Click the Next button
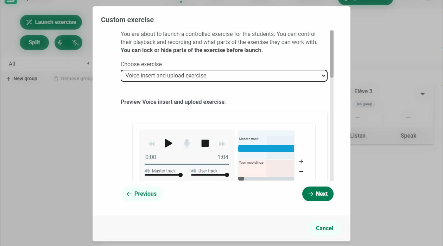This screenshot has height=246, width=443. 317,194
